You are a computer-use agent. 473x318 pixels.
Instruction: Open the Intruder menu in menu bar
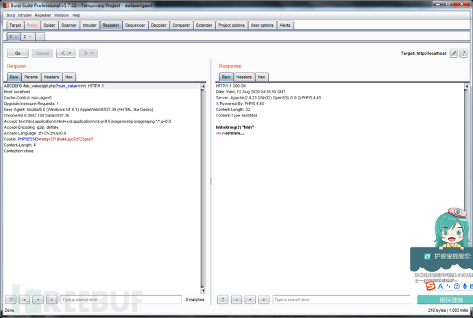25,15
